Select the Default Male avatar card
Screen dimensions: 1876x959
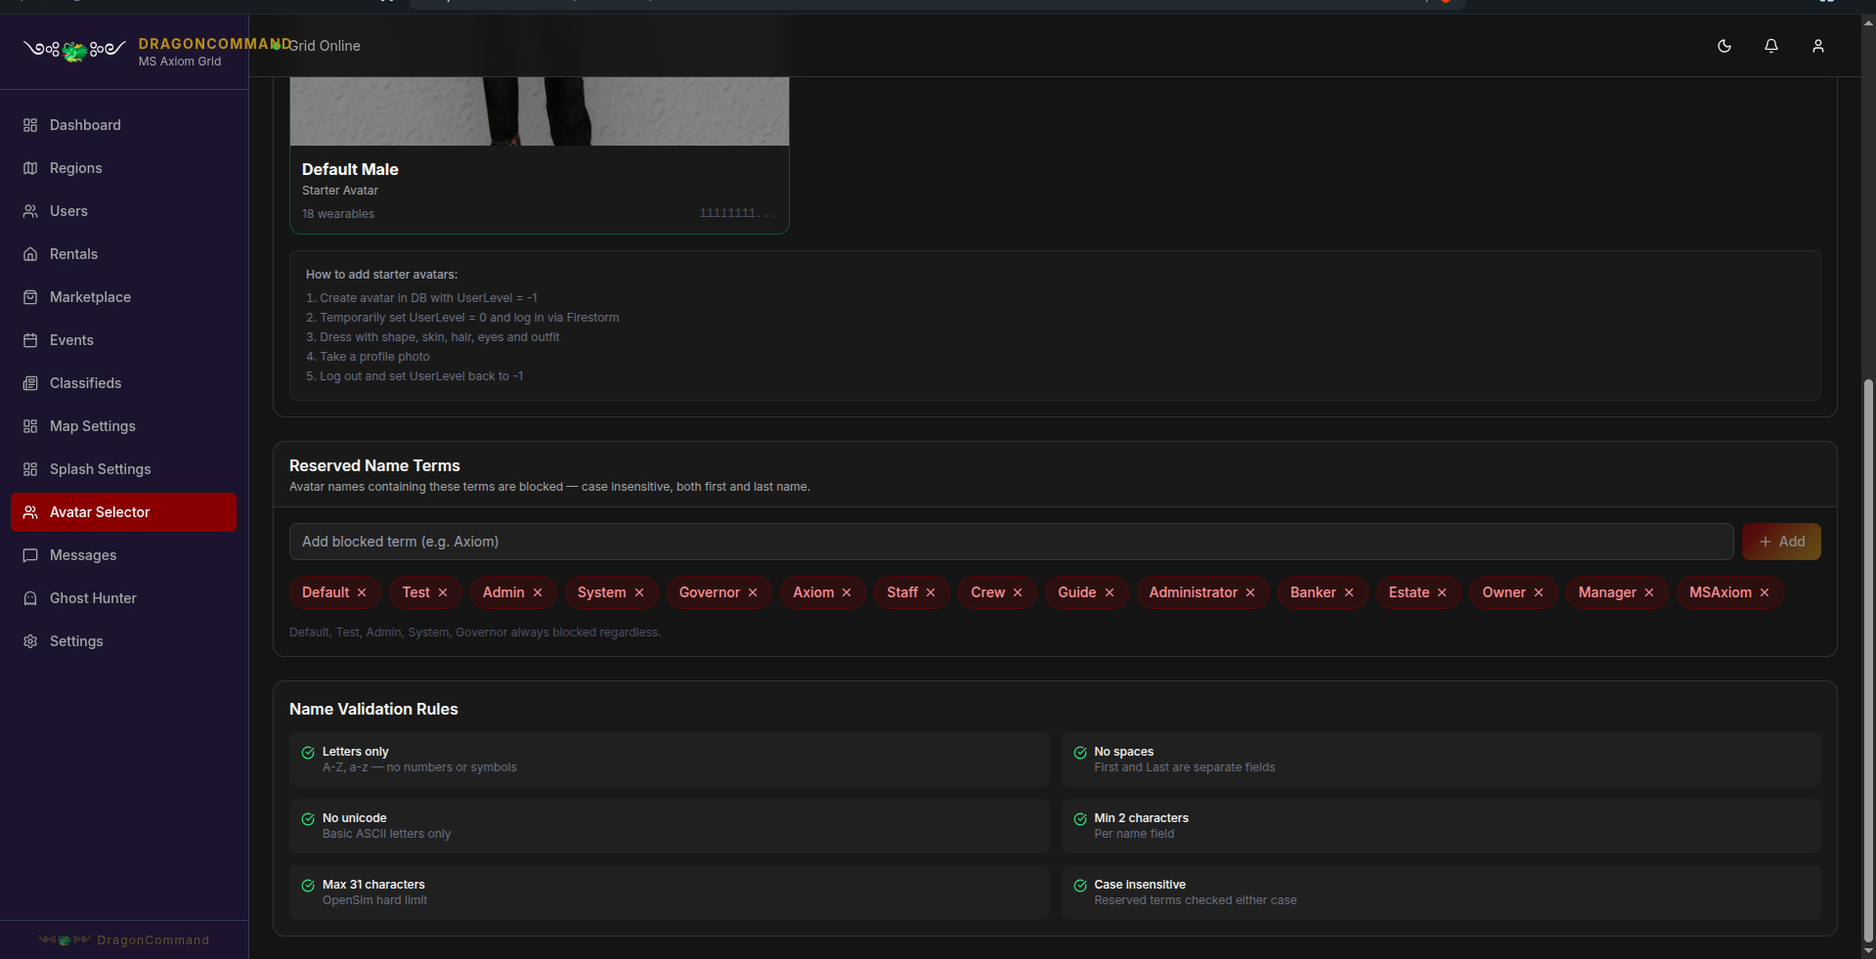tap(540, 156)
